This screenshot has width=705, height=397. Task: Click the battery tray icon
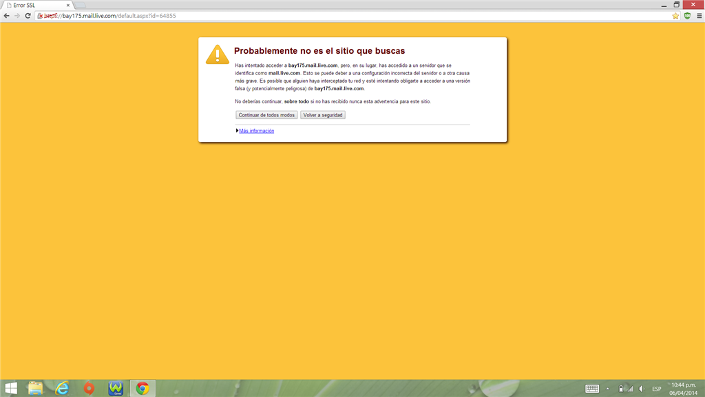coord(620,389)
